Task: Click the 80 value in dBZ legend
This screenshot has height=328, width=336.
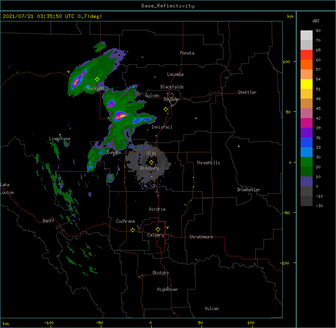Action: pos(318,31)
